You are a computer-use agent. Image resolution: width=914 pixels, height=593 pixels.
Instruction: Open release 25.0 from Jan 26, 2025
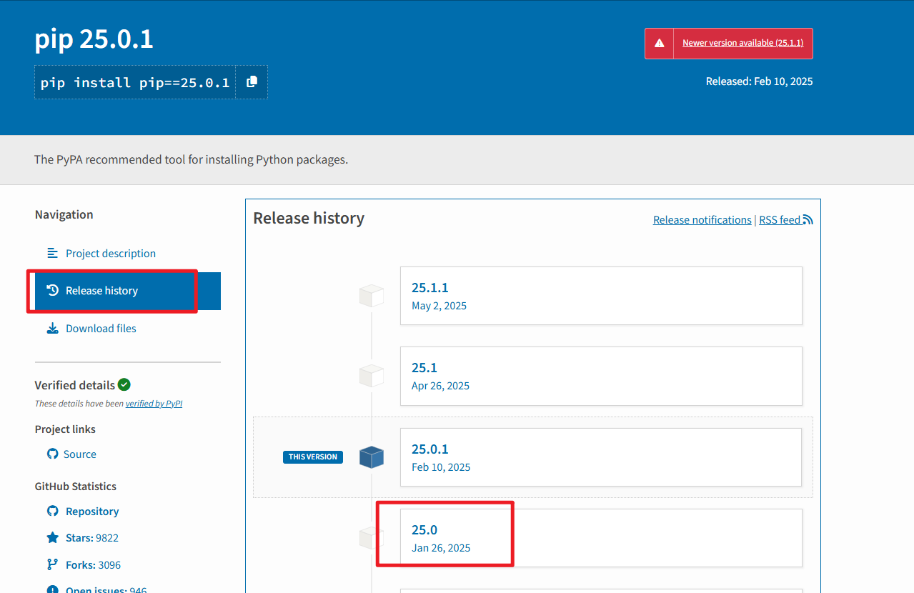(x=601, y=538)
